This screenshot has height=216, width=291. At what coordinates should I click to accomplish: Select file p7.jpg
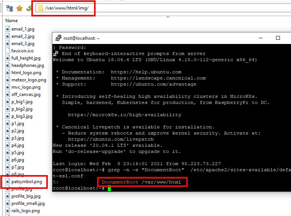coord(18,167)
